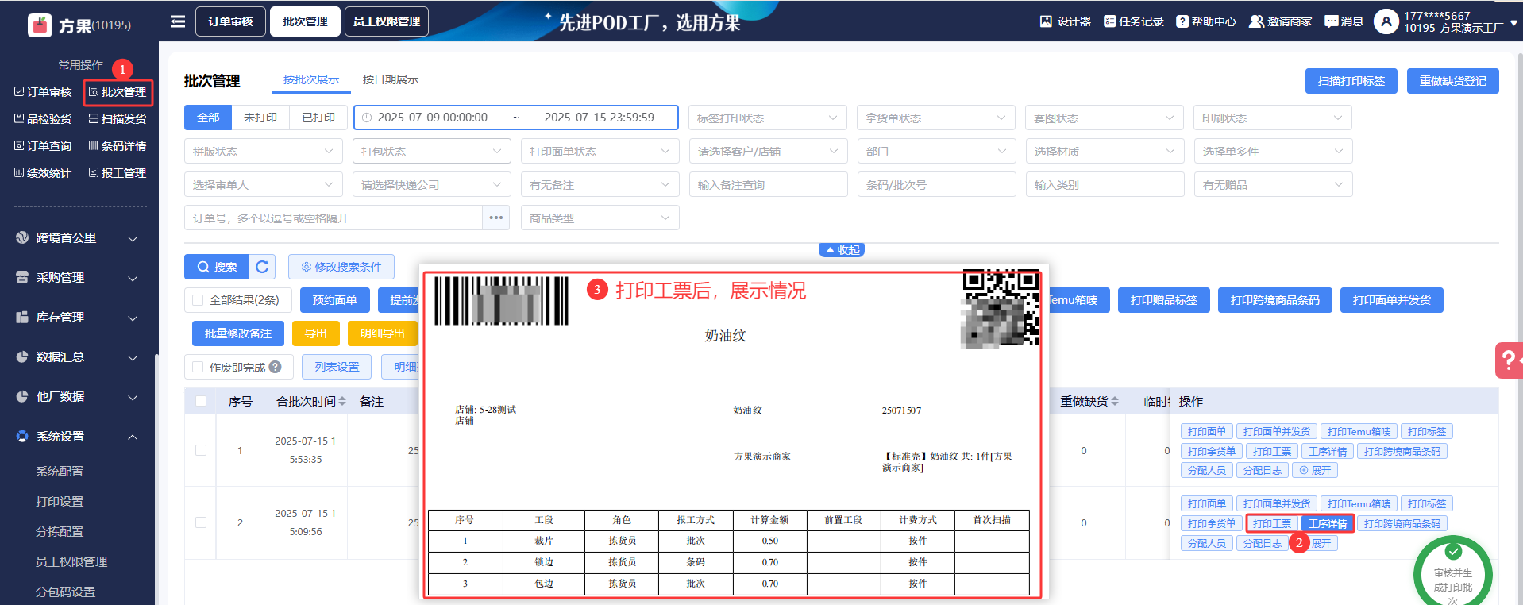The width and height of the screenshot is (1523, 605).
Task: Click the hamburger menu collapse icon
Action: tap(178, 21)
